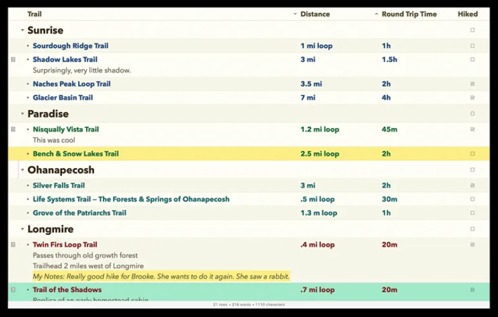Check Hiked for Bench & Snow Lakes Trail
The width and height of the screenshot is (498, 317).
[x=472, y=153]
